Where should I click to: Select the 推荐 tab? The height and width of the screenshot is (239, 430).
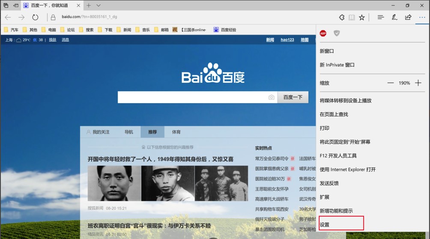pos(152,132)
